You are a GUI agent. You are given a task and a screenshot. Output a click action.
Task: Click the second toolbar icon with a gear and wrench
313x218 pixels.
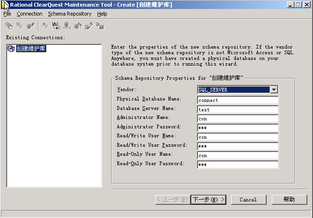(19, 25)
